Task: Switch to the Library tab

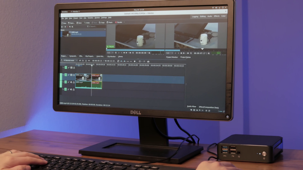Action: pos(120,56)
